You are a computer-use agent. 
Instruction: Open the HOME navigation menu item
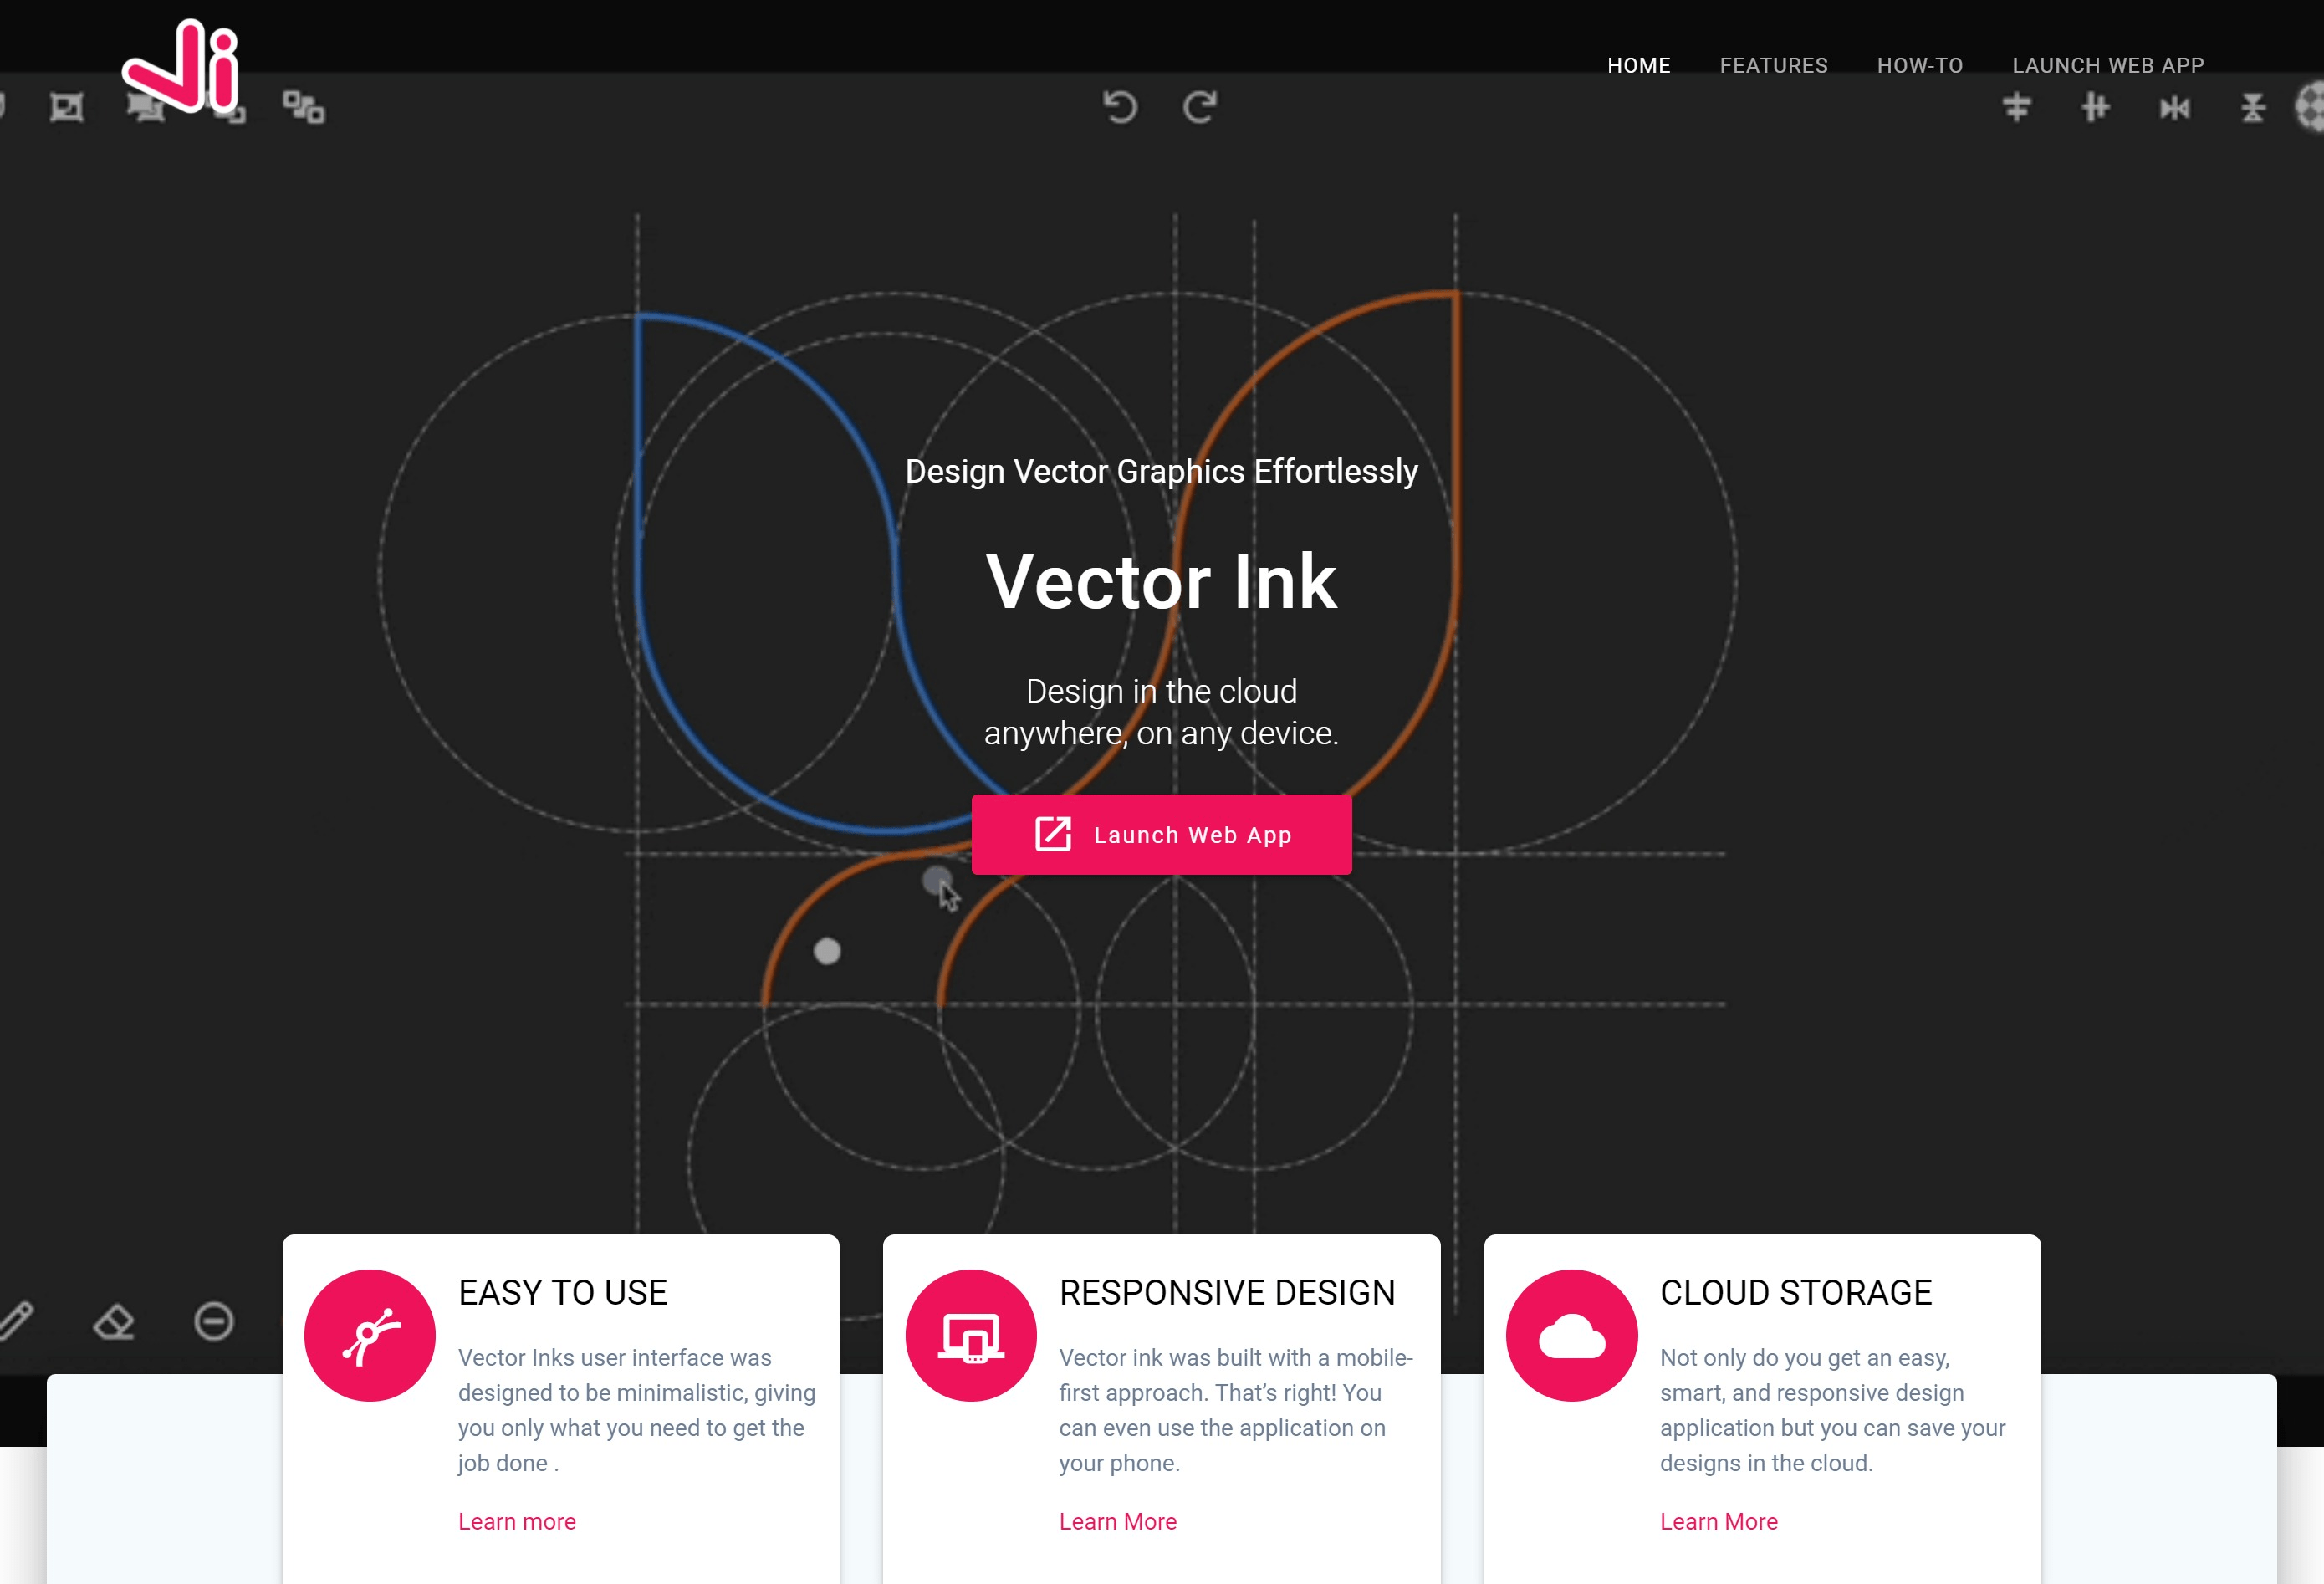point(1637,65)
